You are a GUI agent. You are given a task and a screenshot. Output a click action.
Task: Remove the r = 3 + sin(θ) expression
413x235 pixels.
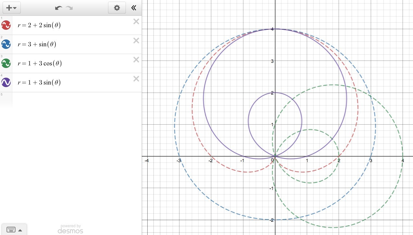click(x=136, y=41)
